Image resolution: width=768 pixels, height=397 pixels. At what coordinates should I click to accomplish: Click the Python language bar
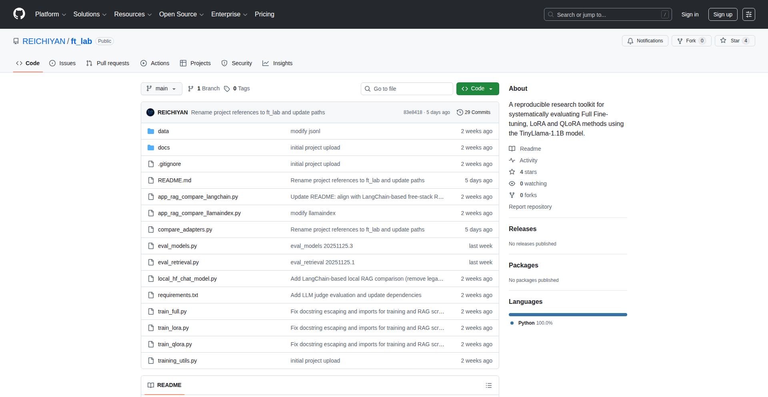(568, 315)
